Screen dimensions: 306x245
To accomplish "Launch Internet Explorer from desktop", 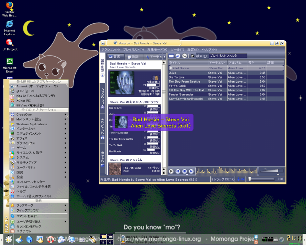I will tap(10, 28).
